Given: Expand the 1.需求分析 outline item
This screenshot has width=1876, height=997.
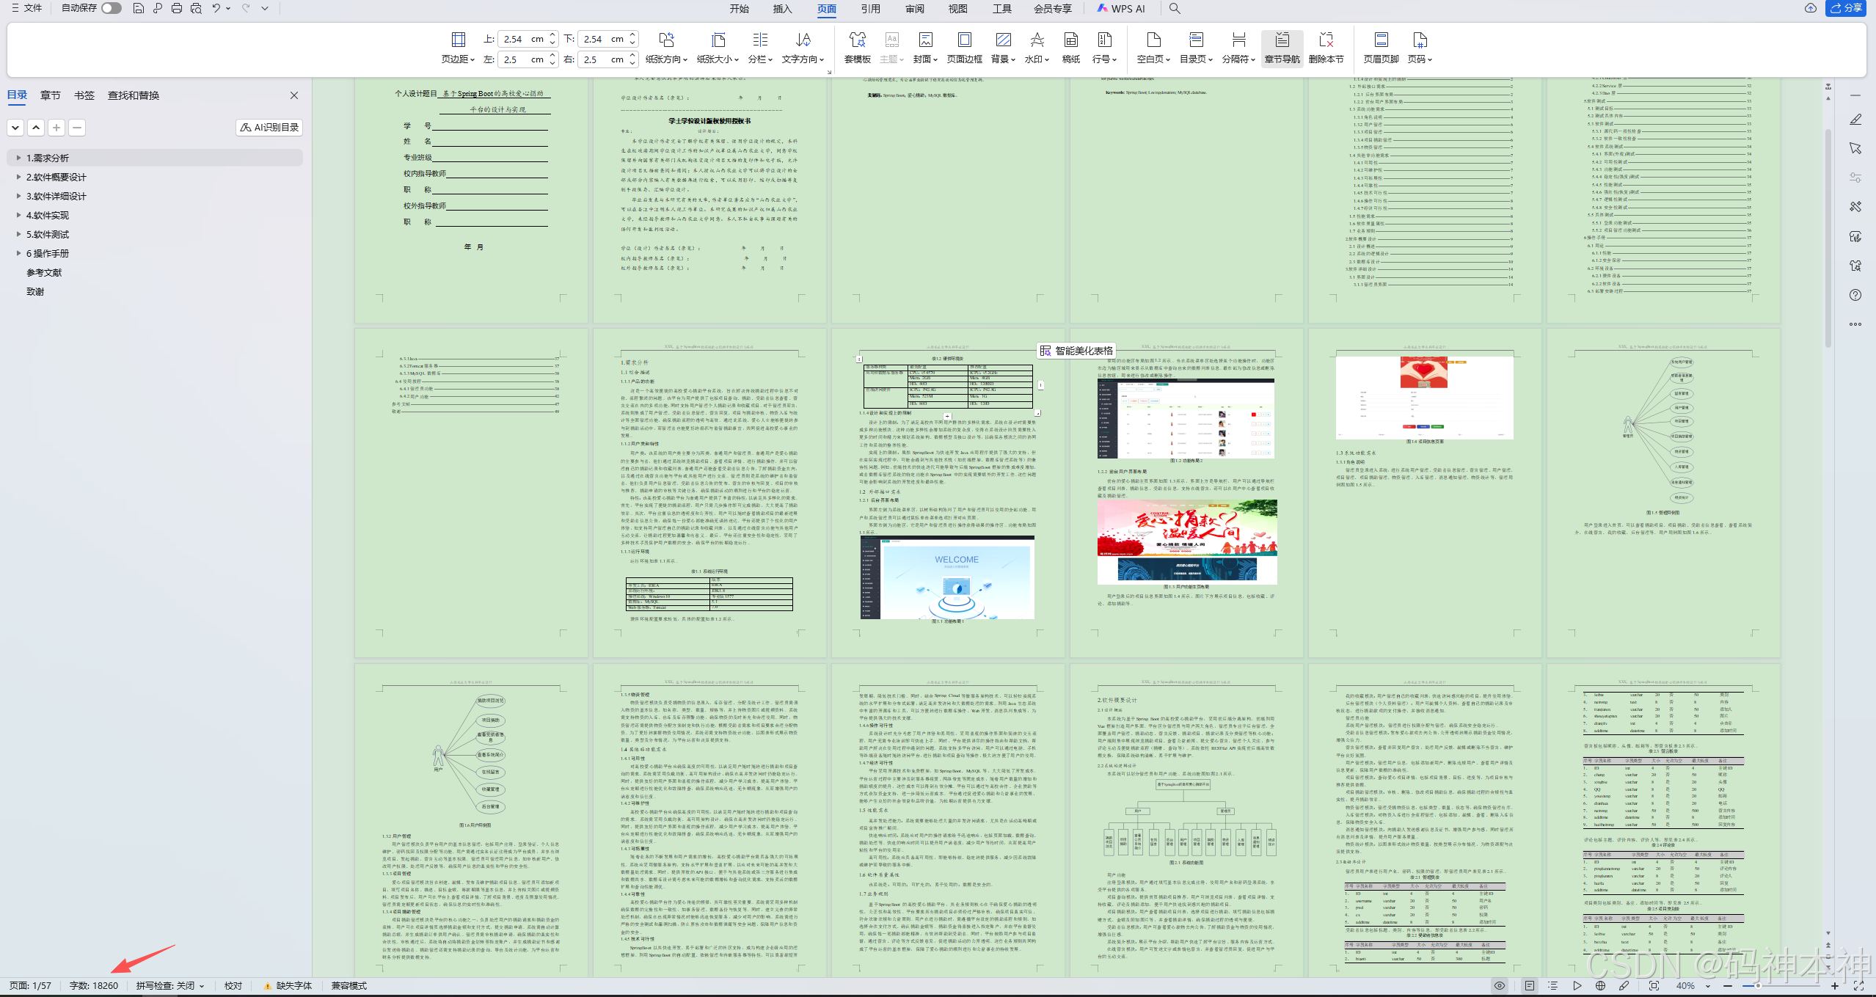Looking at the screenshot, I should pos(18,158).
